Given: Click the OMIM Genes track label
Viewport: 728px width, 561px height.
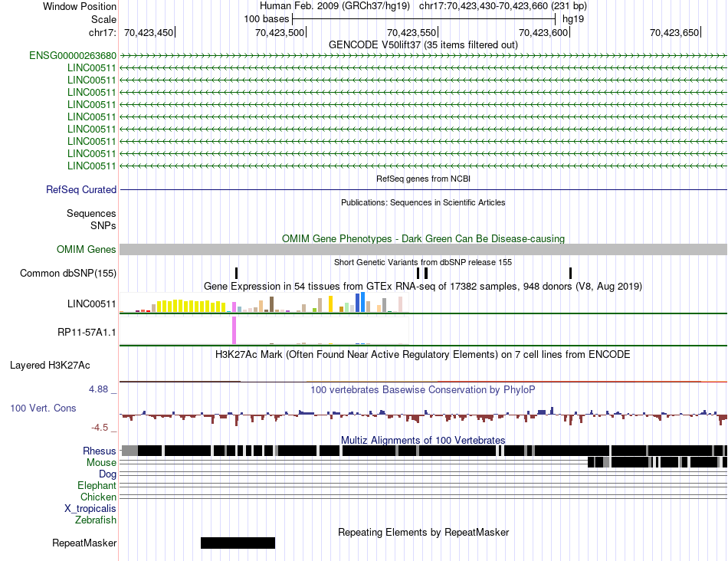Looking at the screenshot, I should pos(87,249).
